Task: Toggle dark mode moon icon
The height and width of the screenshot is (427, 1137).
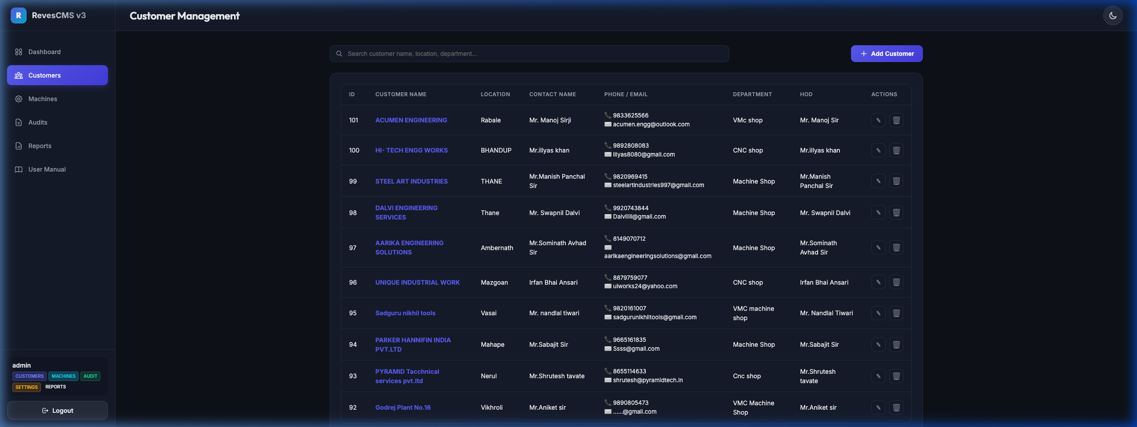Action: pyautogui.click(x=1113, y=16)
